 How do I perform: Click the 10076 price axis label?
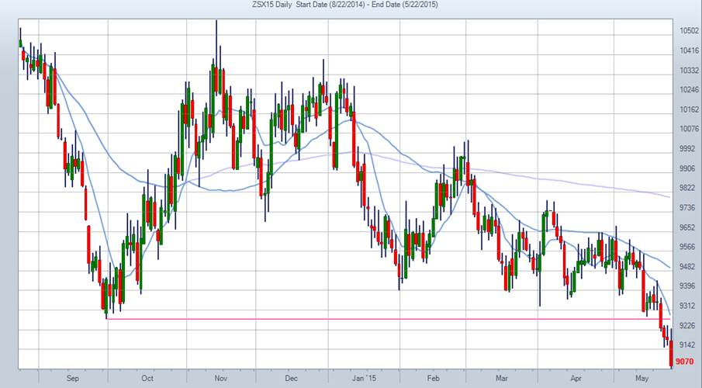688,129
